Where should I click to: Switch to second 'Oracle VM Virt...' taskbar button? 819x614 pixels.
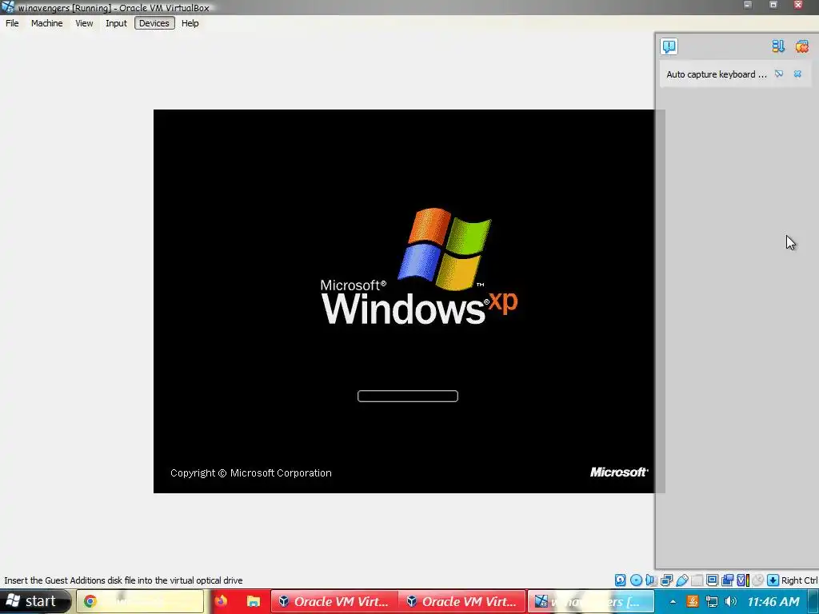(x=462, y=601)
